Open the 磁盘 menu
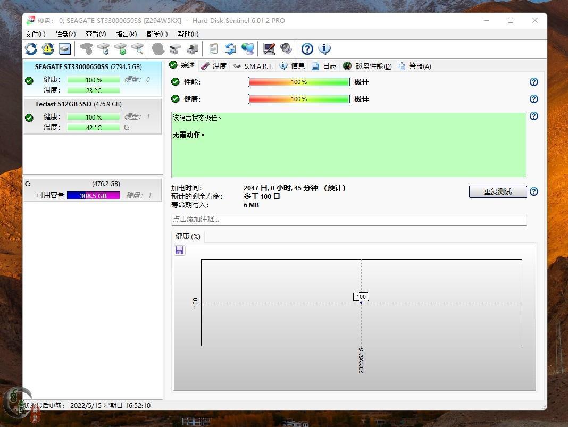 [65, 34]
